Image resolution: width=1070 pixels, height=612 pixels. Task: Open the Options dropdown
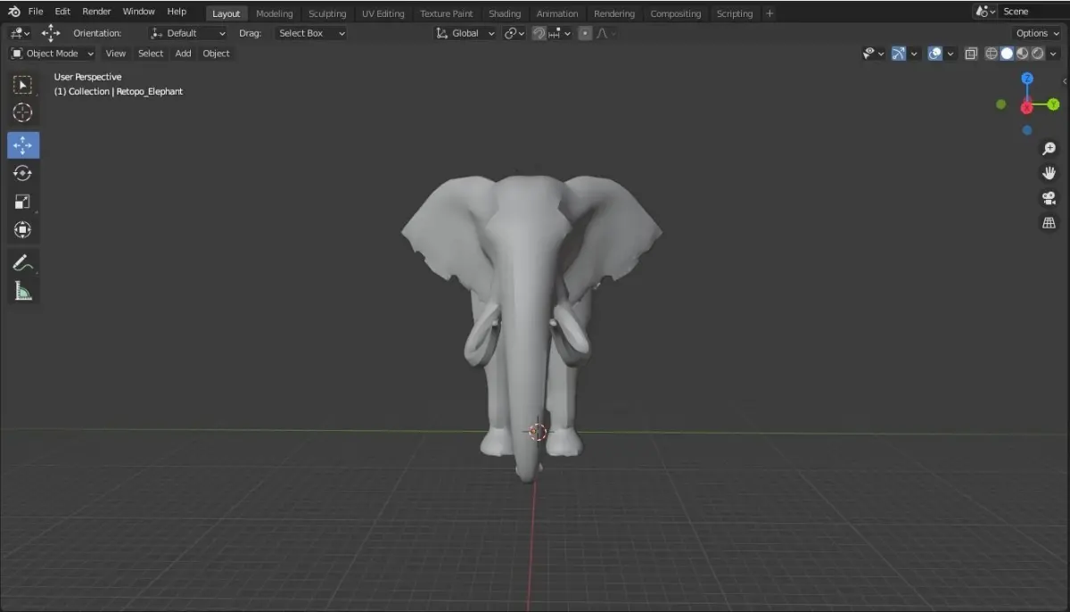tap(1038, 33)
